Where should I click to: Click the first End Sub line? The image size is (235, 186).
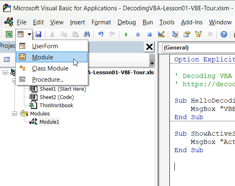(189, 117)
